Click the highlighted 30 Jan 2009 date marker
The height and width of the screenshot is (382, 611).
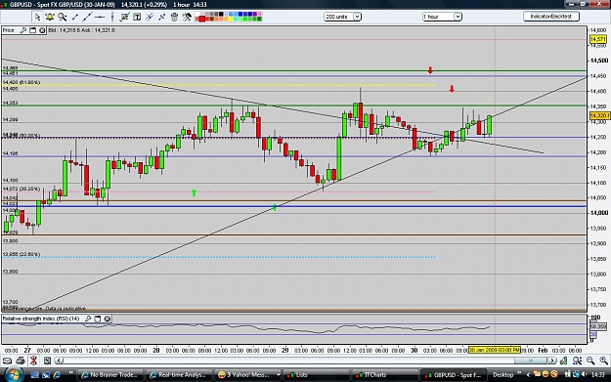pos(494,350)
